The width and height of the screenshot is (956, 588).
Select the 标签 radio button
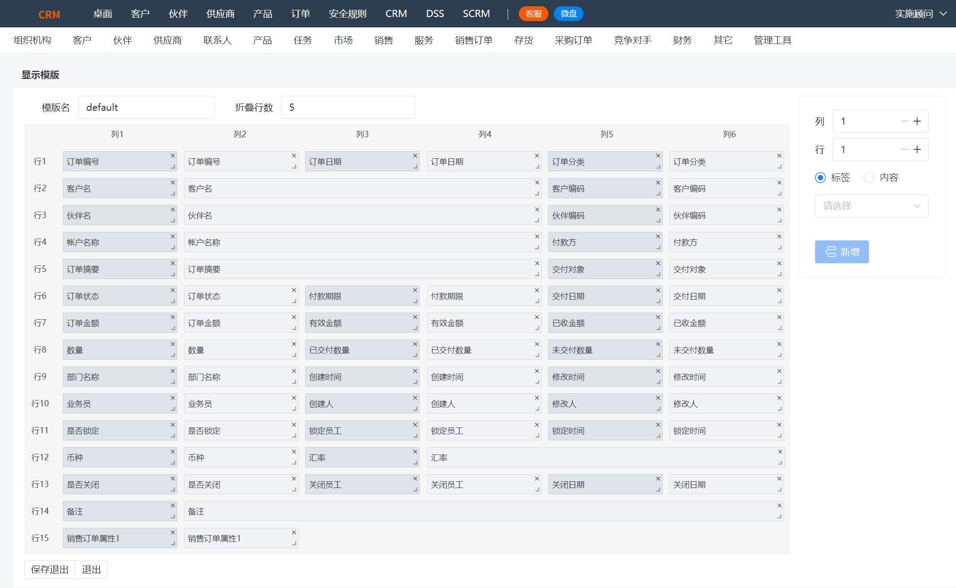point(820,178)
